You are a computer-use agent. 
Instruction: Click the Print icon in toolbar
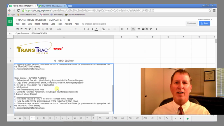tap(17, 29)
